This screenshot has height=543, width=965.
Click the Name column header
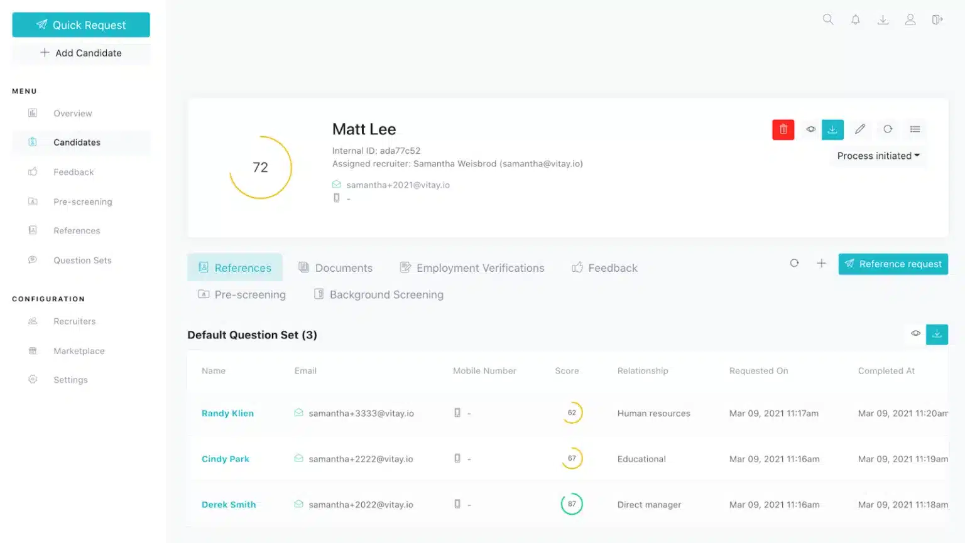pos(214,371)
